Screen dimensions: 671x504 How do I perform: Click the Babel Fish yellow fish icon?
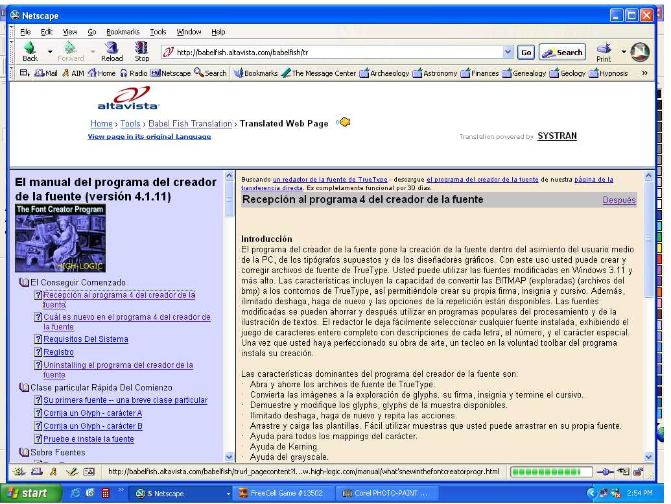344,123
